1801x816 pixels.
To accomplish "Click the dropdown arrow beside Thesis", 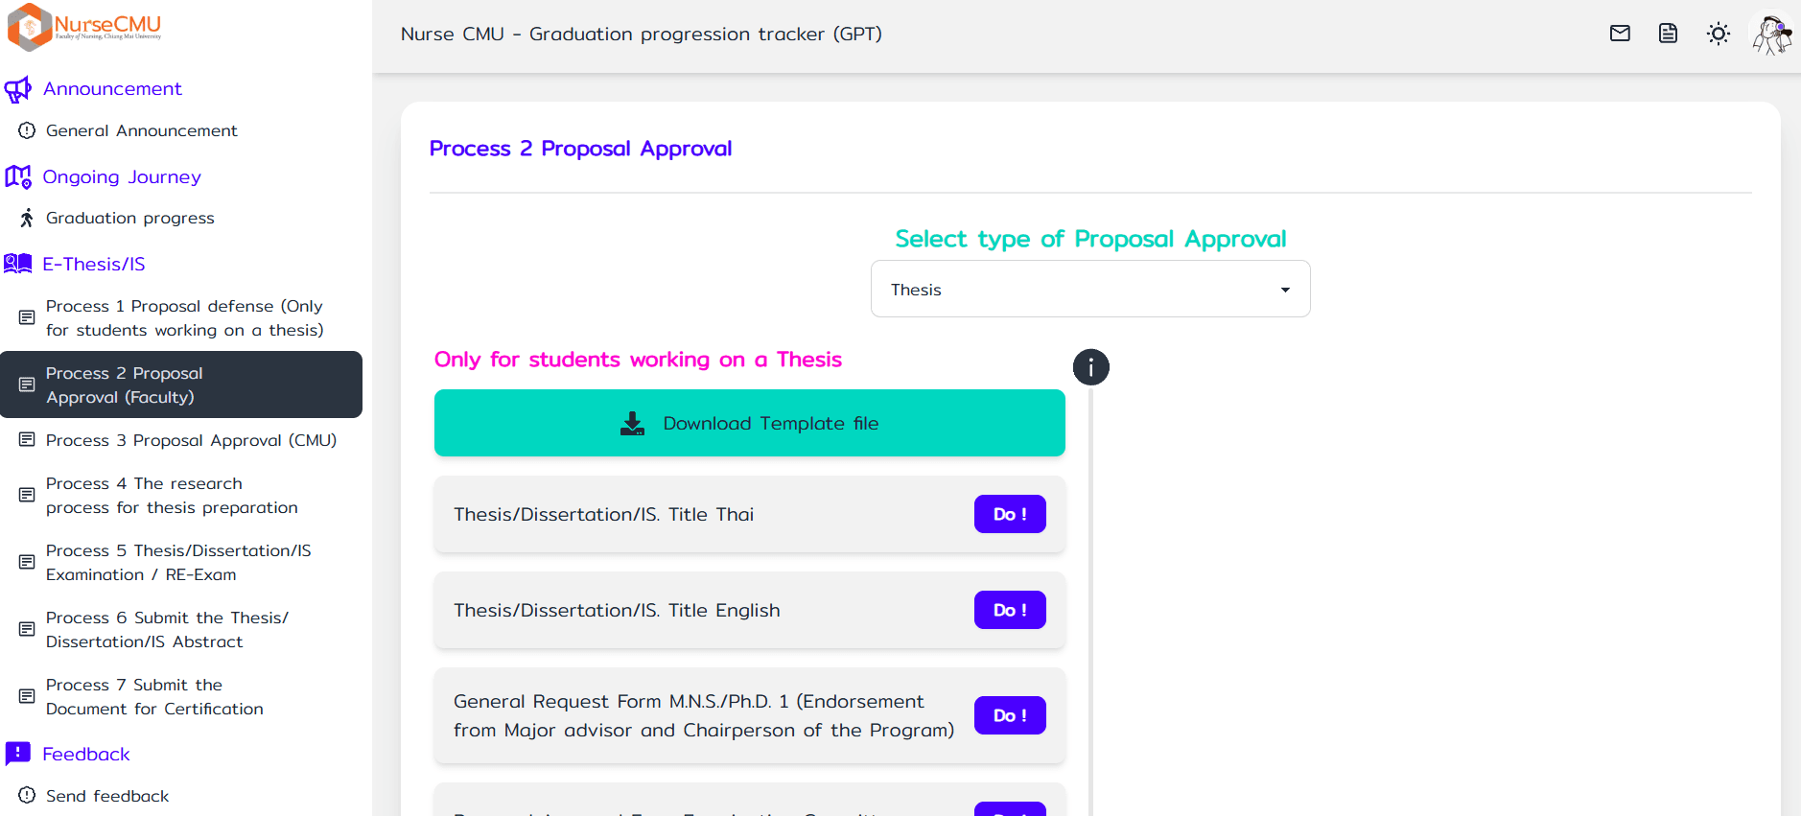I will 1285,290.
